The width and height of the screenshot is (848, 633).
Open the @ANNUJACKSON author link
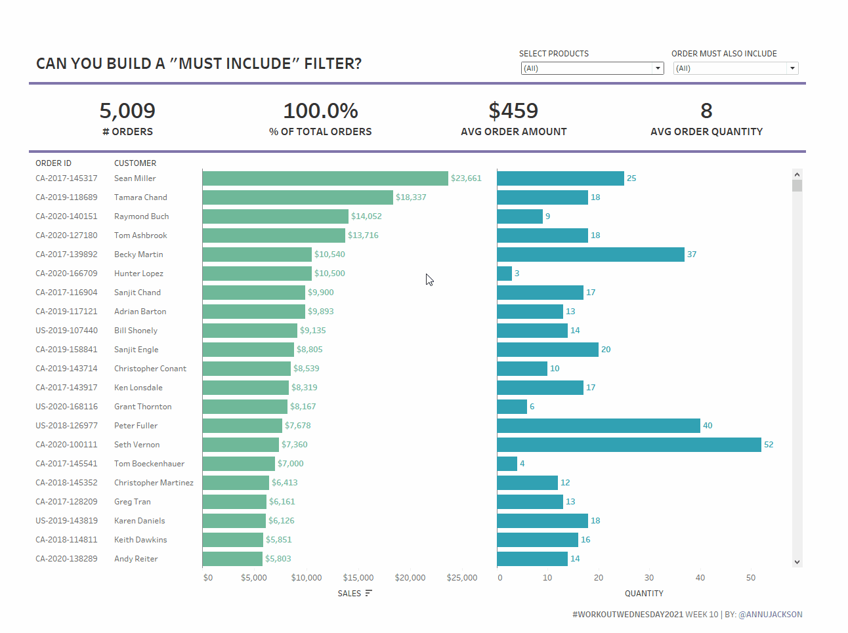point(770,615)
